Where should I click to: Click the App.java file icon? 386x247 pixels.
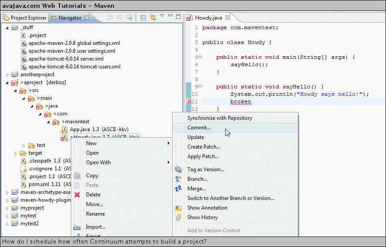[x=64, y=129]
